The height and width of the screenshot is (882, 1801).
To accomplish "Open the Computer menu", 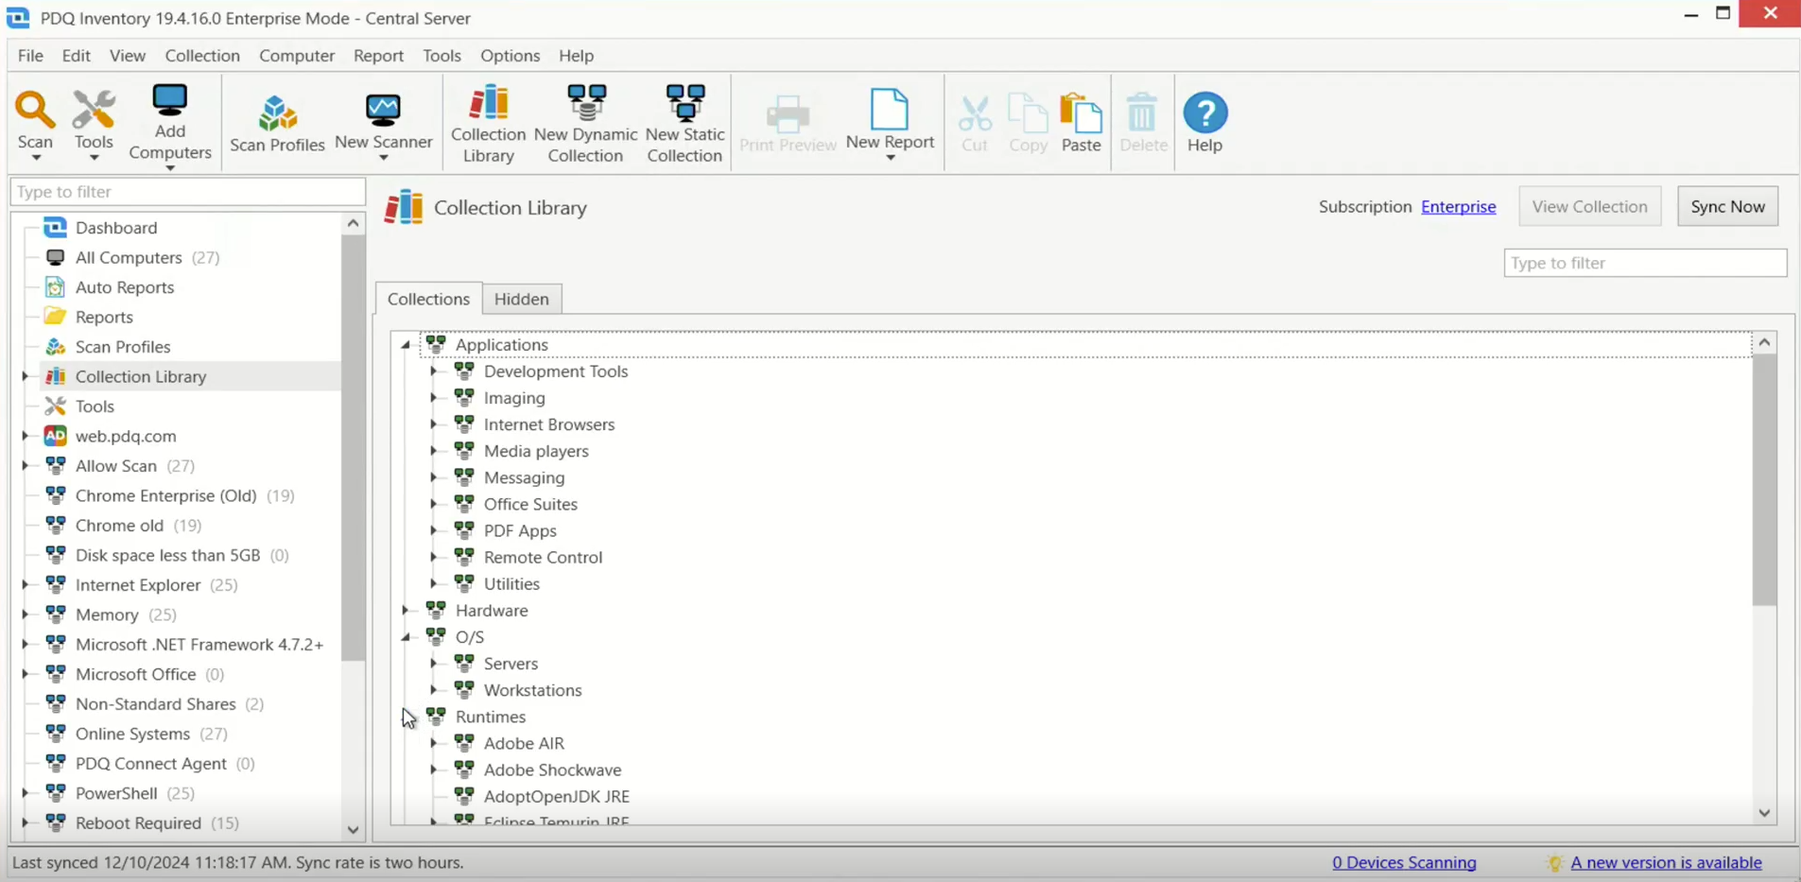I will (x=297, y=56).
